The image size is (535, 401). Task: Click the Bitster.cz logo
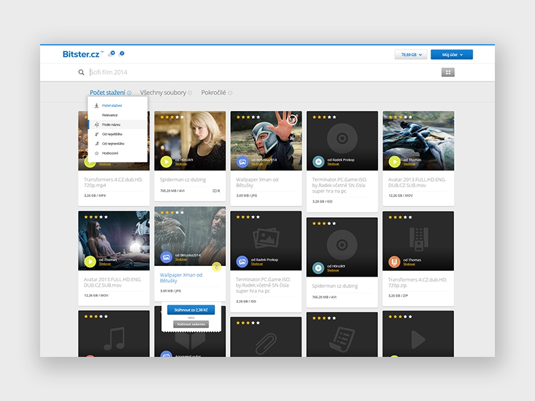click(81, 54)
